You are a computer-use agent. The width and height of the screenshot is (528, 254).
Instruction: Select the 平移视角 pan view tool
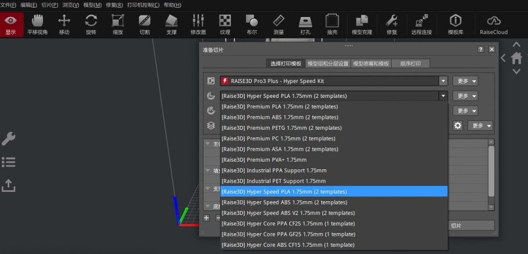[37, 25]
